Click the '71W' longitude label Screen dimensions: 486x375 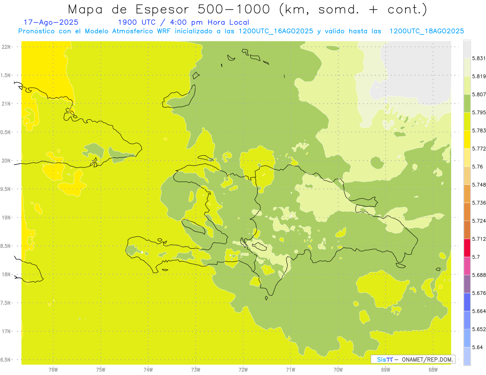[290, 370]
